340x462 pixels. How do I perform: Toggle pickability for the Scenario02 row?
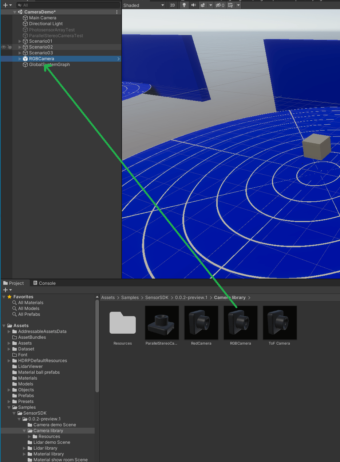pos(9,47)
